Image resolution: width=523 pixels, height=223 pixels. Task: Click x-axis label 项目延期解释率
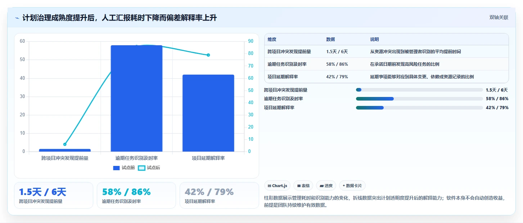coord(208,158)
